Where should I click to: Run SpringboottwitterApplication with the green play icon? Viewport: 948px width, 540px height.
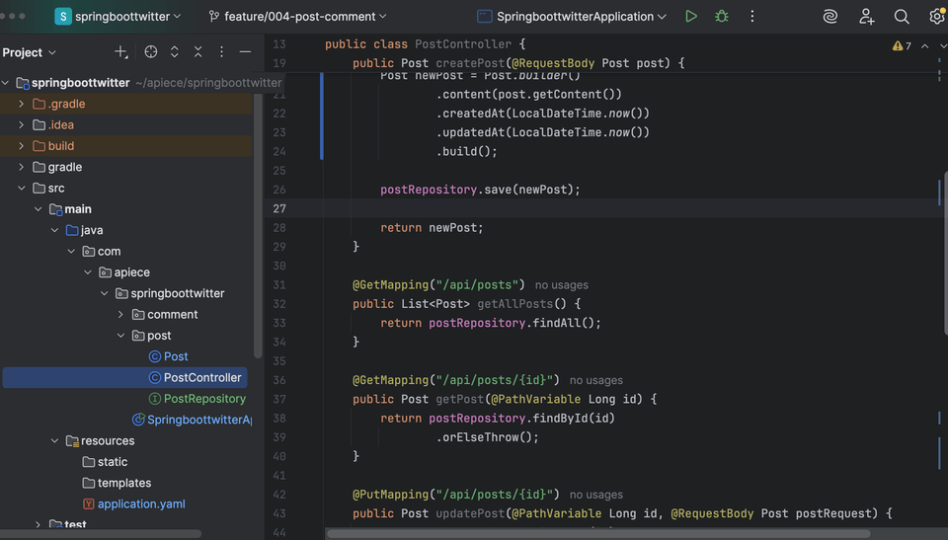click(x=691, y=17)
